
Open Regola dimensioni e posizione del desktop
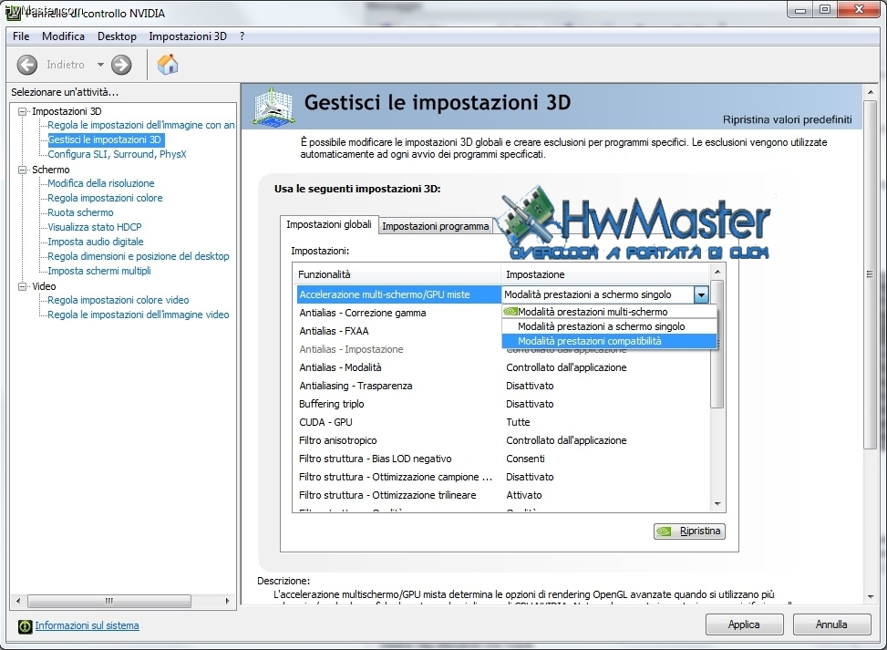pyautogui.click(x=138, y=256)
